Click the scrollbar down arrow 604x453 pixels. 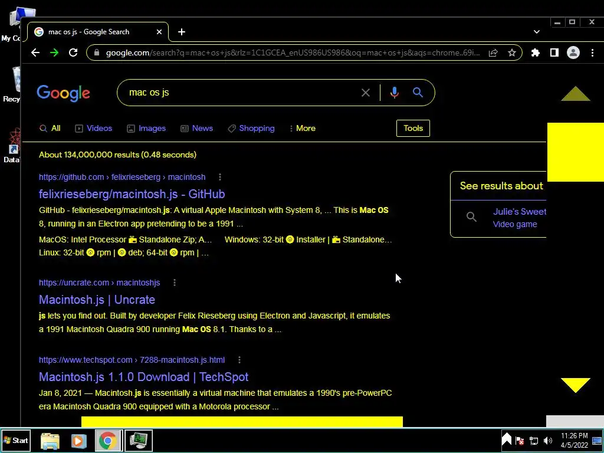coord(576,385)
